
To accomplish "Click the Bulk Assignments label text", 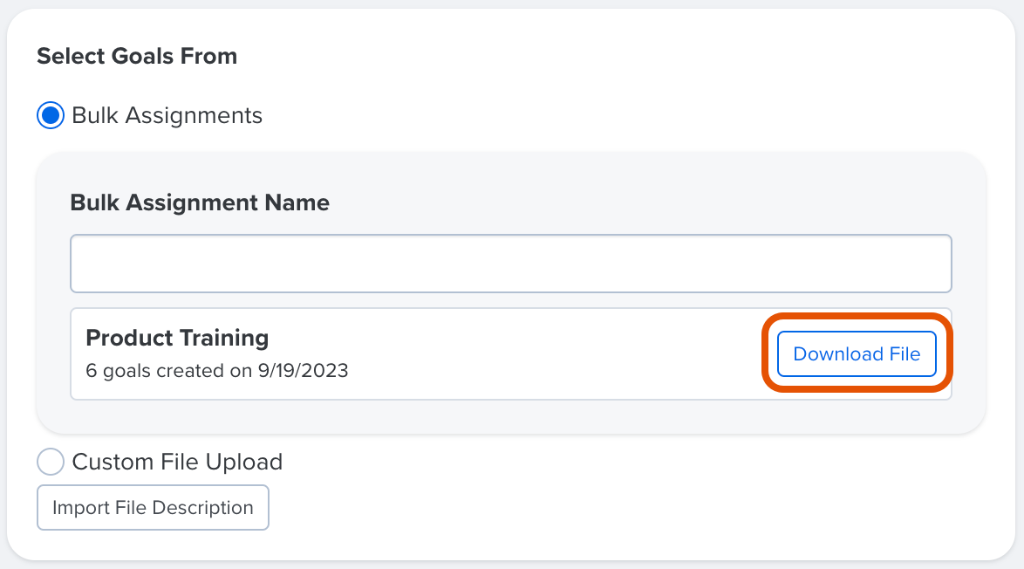I will click(x=166, y=114).
